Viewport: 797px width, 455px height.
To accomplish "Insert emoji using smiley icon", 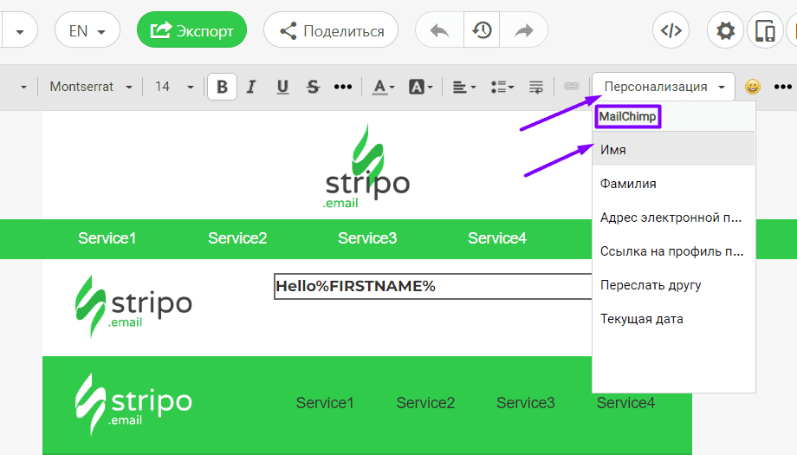I will click(x=753, y=87).
